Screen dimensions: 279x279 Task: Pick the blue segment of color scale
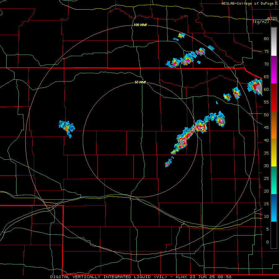point(274,208)
